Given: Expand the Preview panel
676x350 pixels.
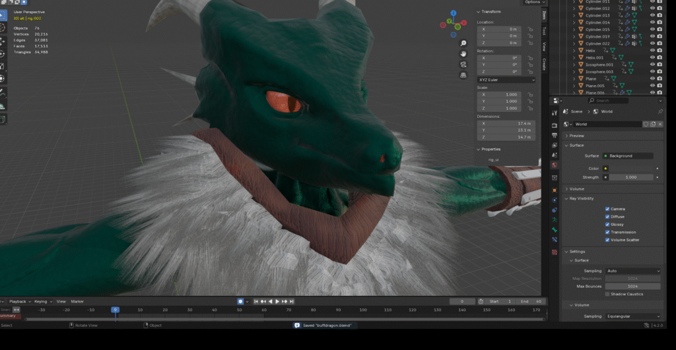Looking at the screenshot, I should tap(577, 136).
